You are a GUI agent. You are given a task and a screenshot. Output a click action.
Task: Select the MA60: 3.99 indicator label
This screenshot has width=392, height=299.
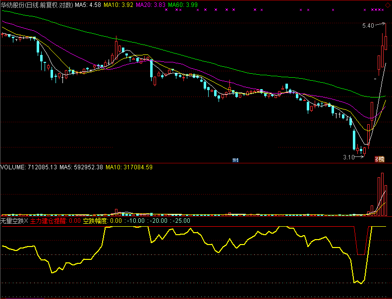point(183,5)
